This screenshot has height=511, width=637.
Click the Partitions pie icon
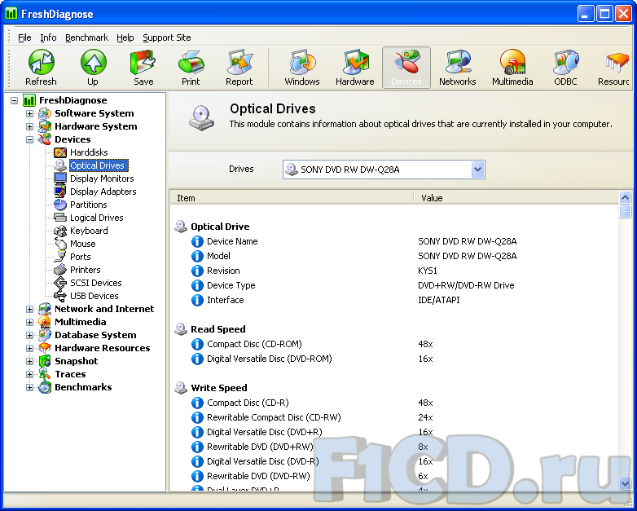point(60,205)
